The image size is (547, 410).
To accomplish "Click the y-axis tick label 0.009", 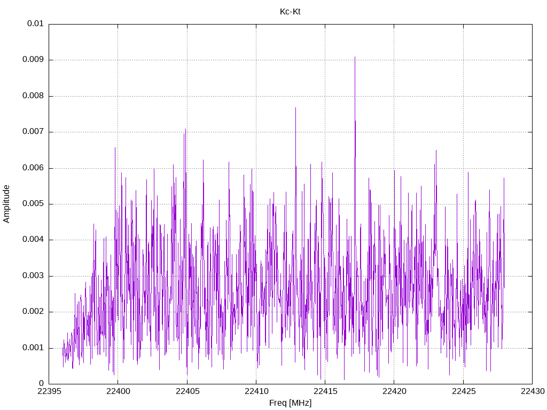I will [x=33, y=59].
